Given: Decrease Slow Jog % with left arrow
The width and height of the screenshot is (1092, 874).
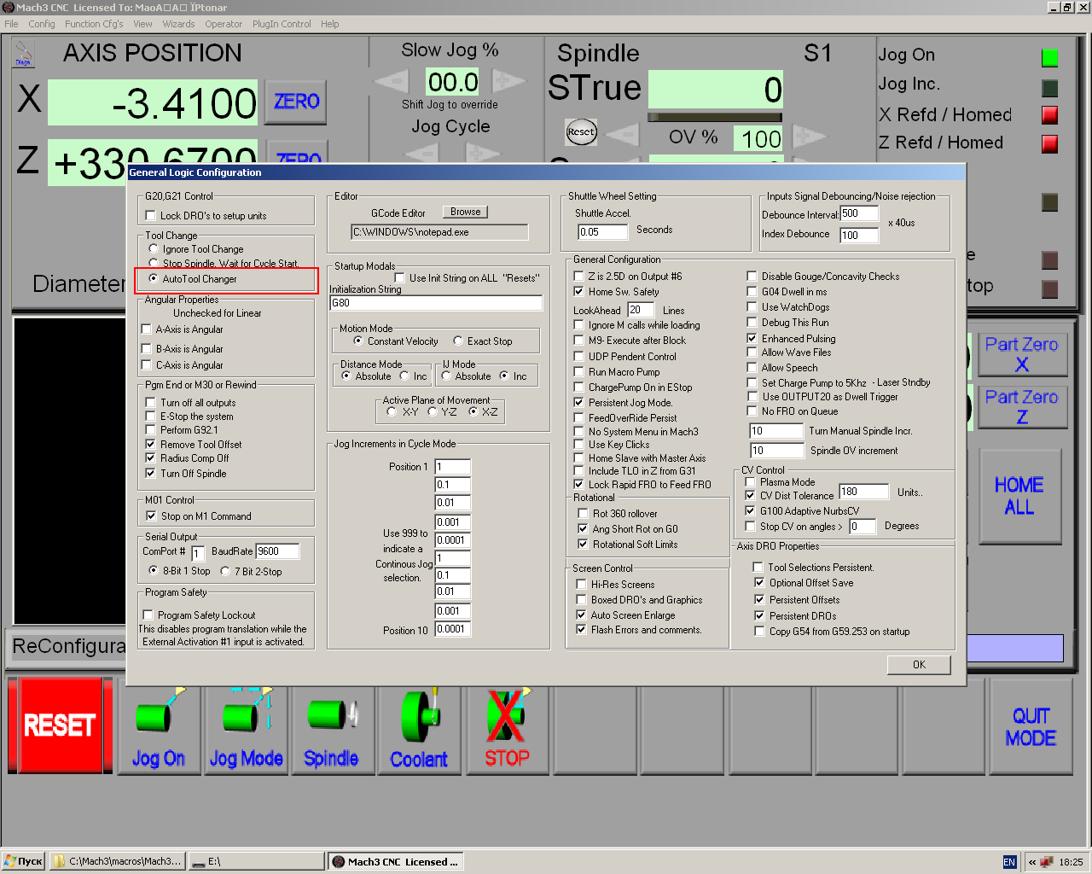Looking at the screenshot, I should tap(392, 82).
